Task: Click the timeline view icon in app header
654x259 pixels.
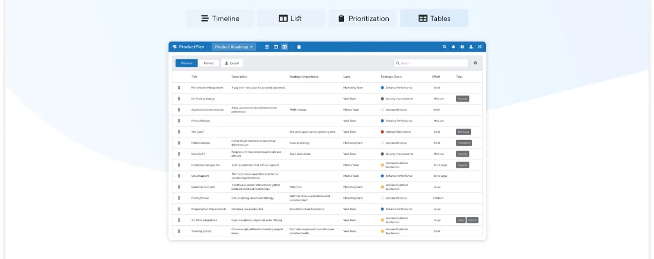Action: [x=267, y=47]
